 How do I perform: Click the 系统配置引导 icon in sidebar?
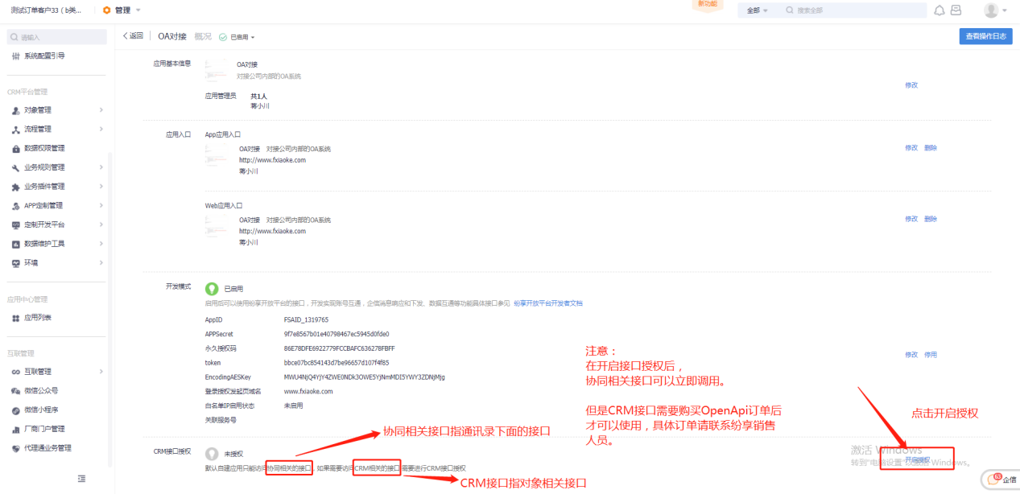coord(16,56)
